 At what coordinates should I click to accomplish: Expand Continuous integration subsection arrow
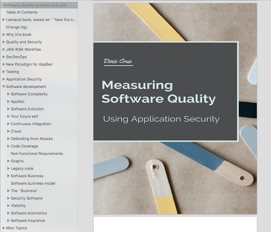pyautogui.click(x=8, y=124)
